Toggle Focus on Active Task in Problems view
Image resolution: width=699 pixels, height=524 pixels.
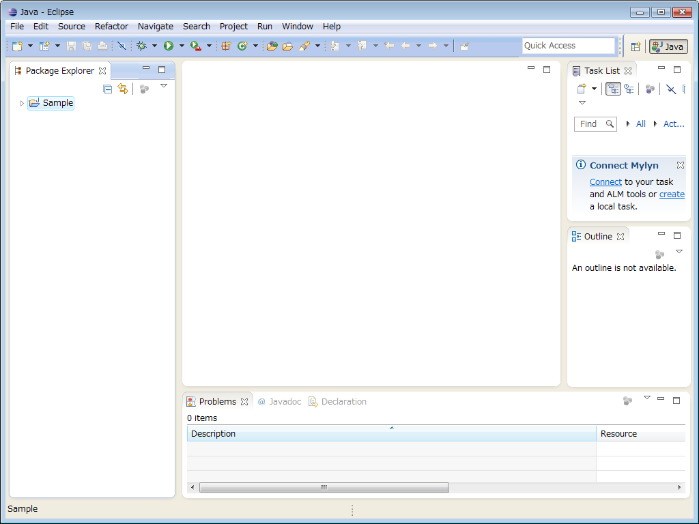628,401
